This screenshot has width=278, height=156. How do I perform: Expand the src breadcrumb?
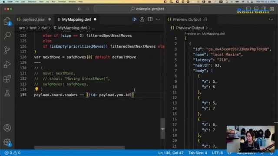point(22,28)
